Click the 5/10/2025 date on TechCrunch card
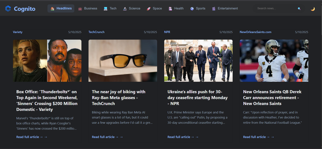Image resolution: width=322 pixels, height=149 pixels. coord(150,32)
